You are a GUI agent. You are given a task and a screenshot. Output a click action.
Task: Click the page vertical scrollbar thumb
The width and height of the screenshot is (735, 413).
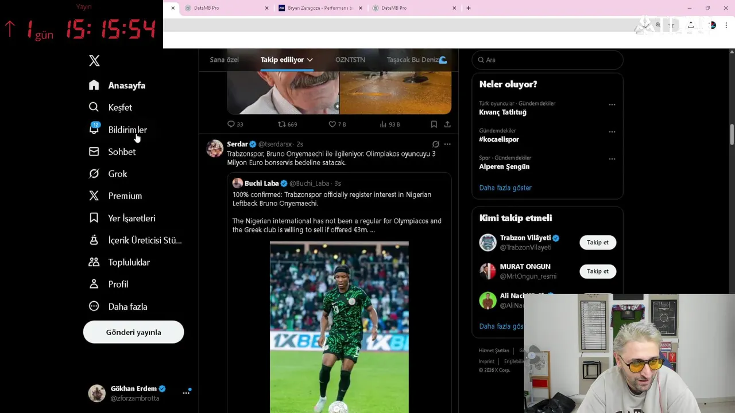(732, 134)
